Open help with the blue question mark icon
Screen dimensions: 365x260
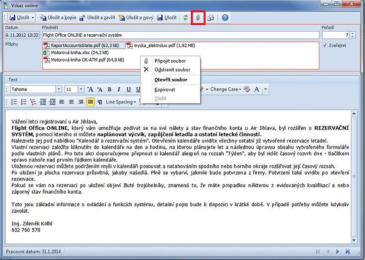(x=225, y=18)
